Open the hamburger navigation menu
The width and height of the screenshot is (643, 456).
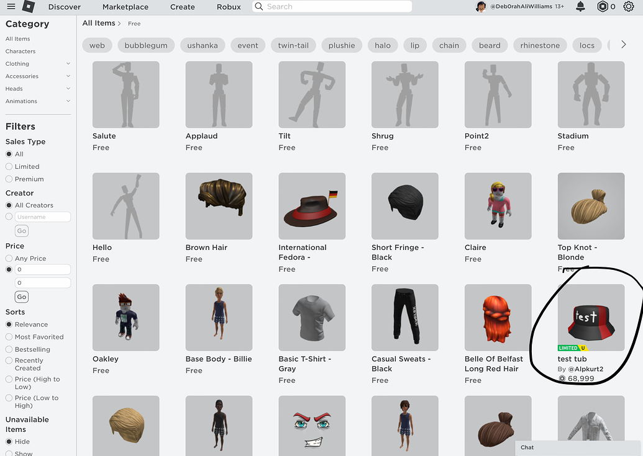pyautogui.click(x=11, y=7)
